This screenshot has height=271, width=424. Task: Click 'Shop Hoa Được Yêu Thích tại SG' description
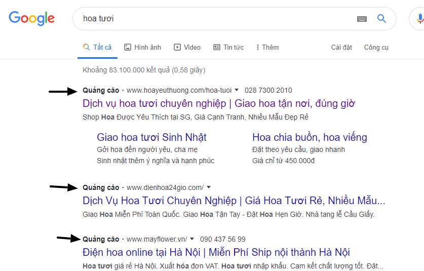(x=196, y=117)
